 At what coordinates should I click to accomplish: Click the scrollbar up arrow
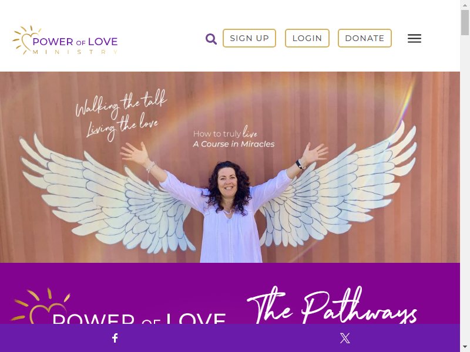(465, 4)
